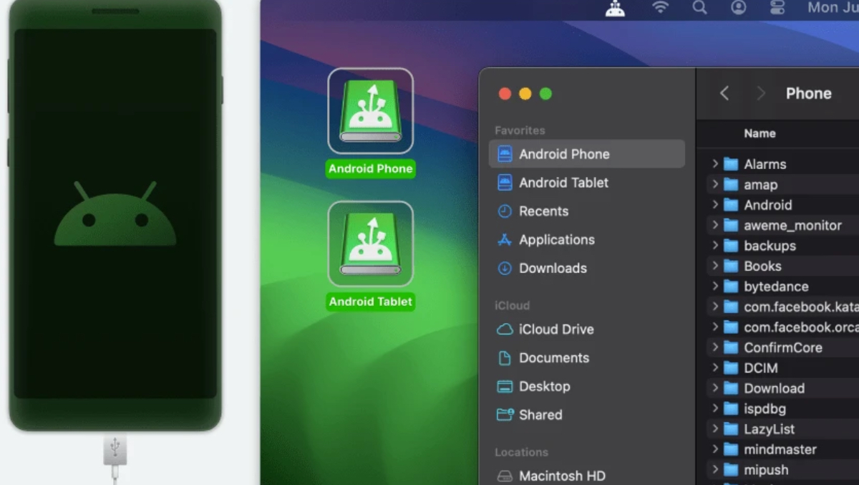Expand the Books folder

coord(714,266)
